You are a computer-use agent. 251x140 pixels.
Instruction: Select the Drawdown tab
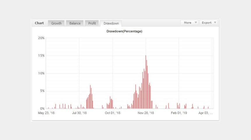click(x=111, y=23)
